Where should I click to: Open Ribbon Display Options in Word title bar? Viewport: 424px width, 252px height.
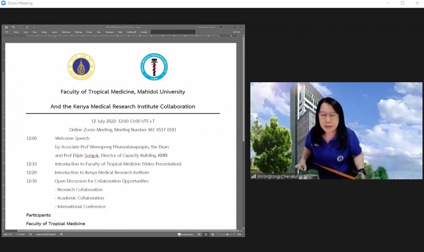(221, 27)
